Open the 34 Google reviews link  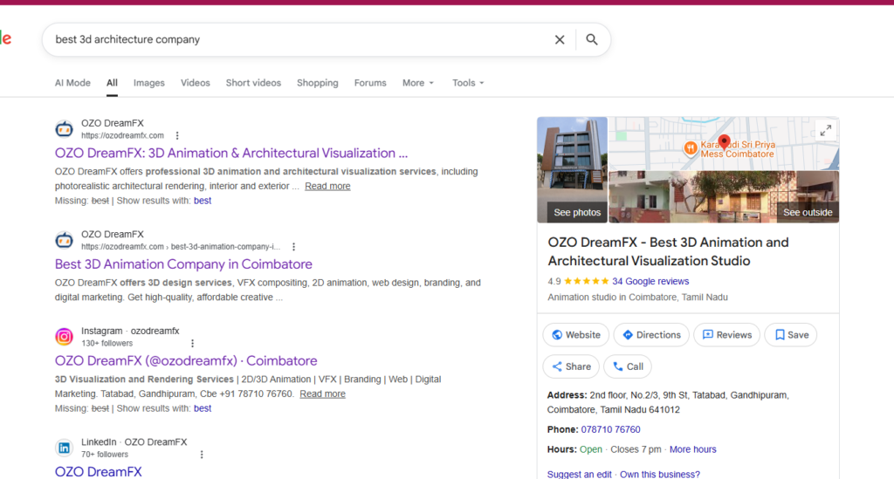coord(650,281)
